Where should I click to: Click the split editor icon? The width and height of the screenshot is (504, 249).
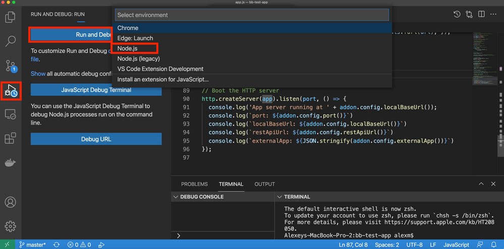481,15
